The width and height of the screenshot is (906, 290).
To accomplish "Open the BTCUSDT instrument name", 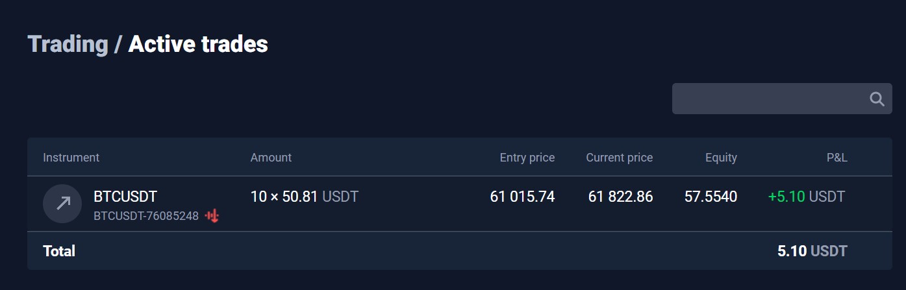I will tap(125, 197).
